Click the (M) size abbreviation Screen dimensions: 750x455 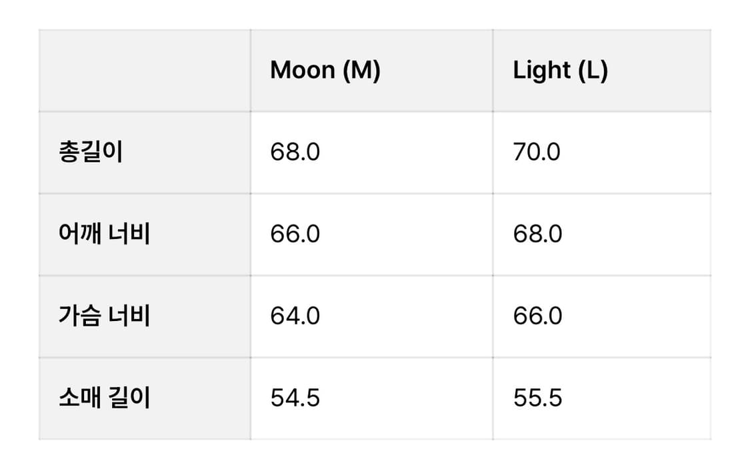pyautogui.click(x=361, y=70)
